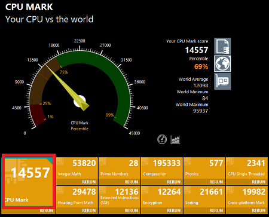Rerun the Compression test
The width and height of the screenshot is (269, 217).
click(174, 182)
